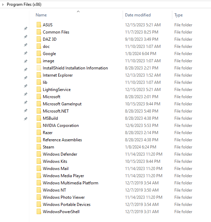The image size is (211, 222).
Task: Click the Program Files (x86) breadcrumb
Action: pos(24,4)
